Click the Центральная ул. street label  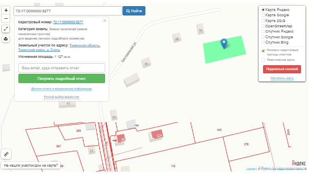click(x=129, y=52)
